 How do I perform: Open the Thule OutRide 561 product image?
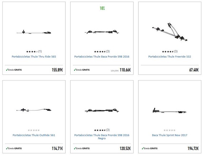click(34, 110)
